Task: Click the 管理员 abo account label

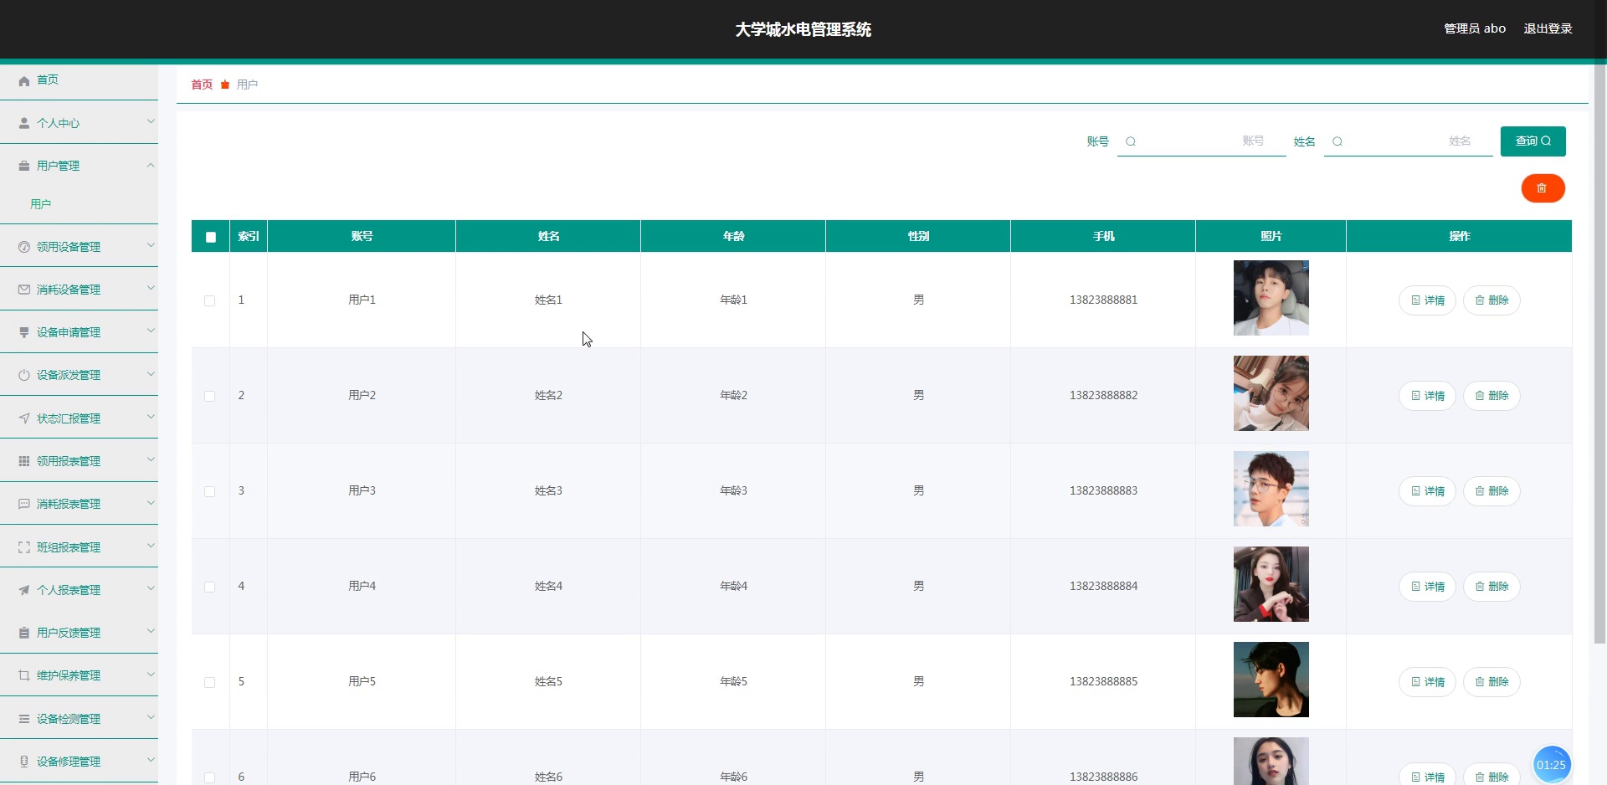Action: click(1475, 28)
